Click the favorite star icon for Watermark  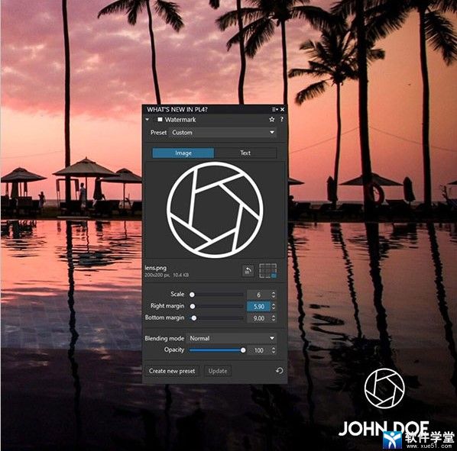click(271, 119)
